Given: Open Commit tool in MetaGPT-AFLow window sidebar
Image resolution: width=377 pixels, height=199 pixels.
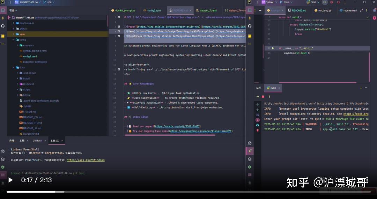Looking at the screenshot, I should click(x=3, y=18).
